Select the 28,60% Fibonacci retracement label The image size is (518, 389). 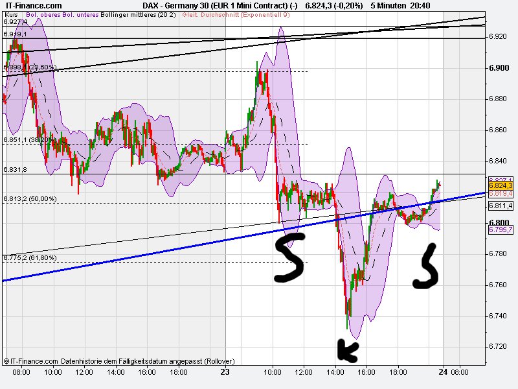pyautogui.click(x=30, y=65)
